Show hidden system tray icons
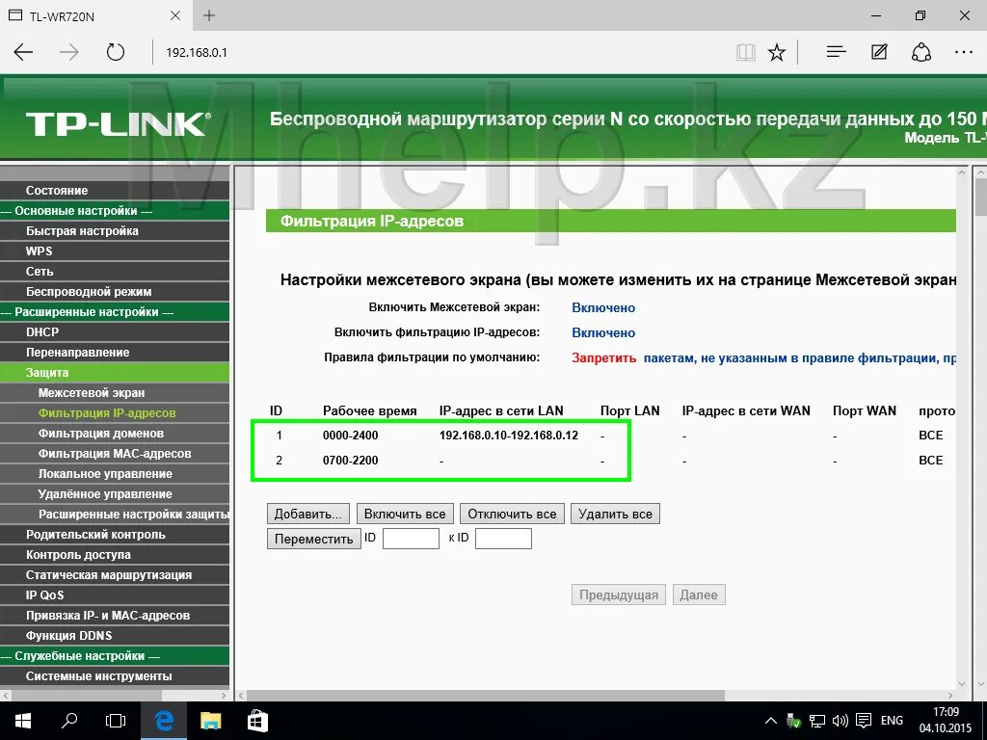 click(x=770, y=721)
